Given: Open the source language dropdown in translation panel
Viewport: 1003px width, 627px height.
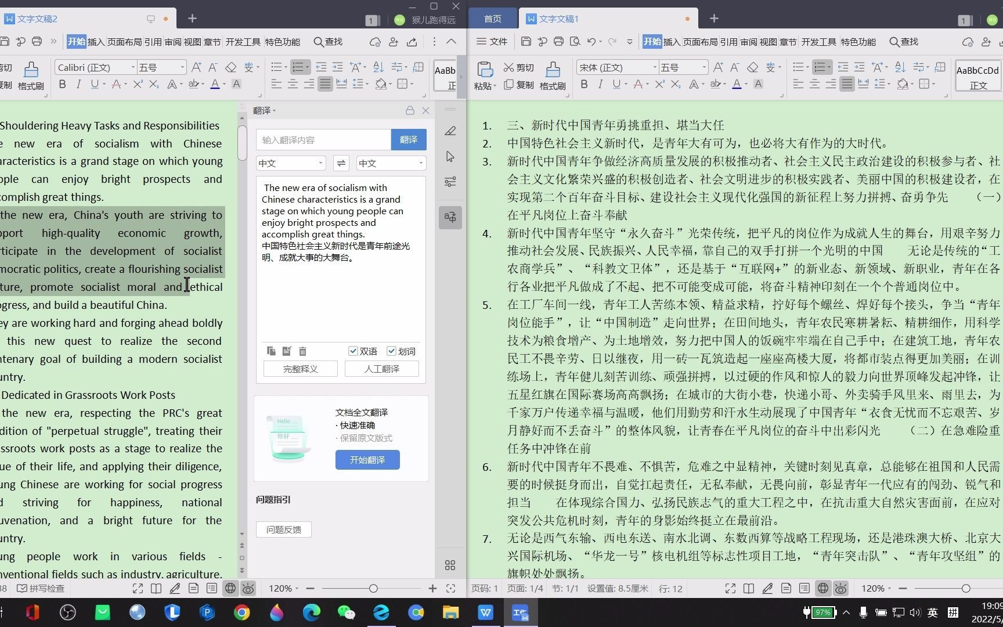Looking at the screenshot, I should click(290, 163).
